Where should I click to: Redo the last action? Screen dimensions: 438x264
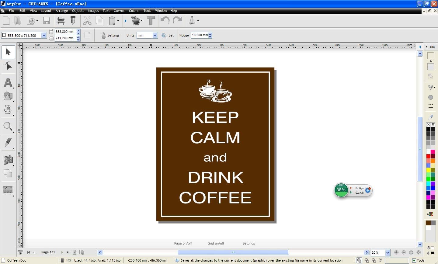[177, 21]
